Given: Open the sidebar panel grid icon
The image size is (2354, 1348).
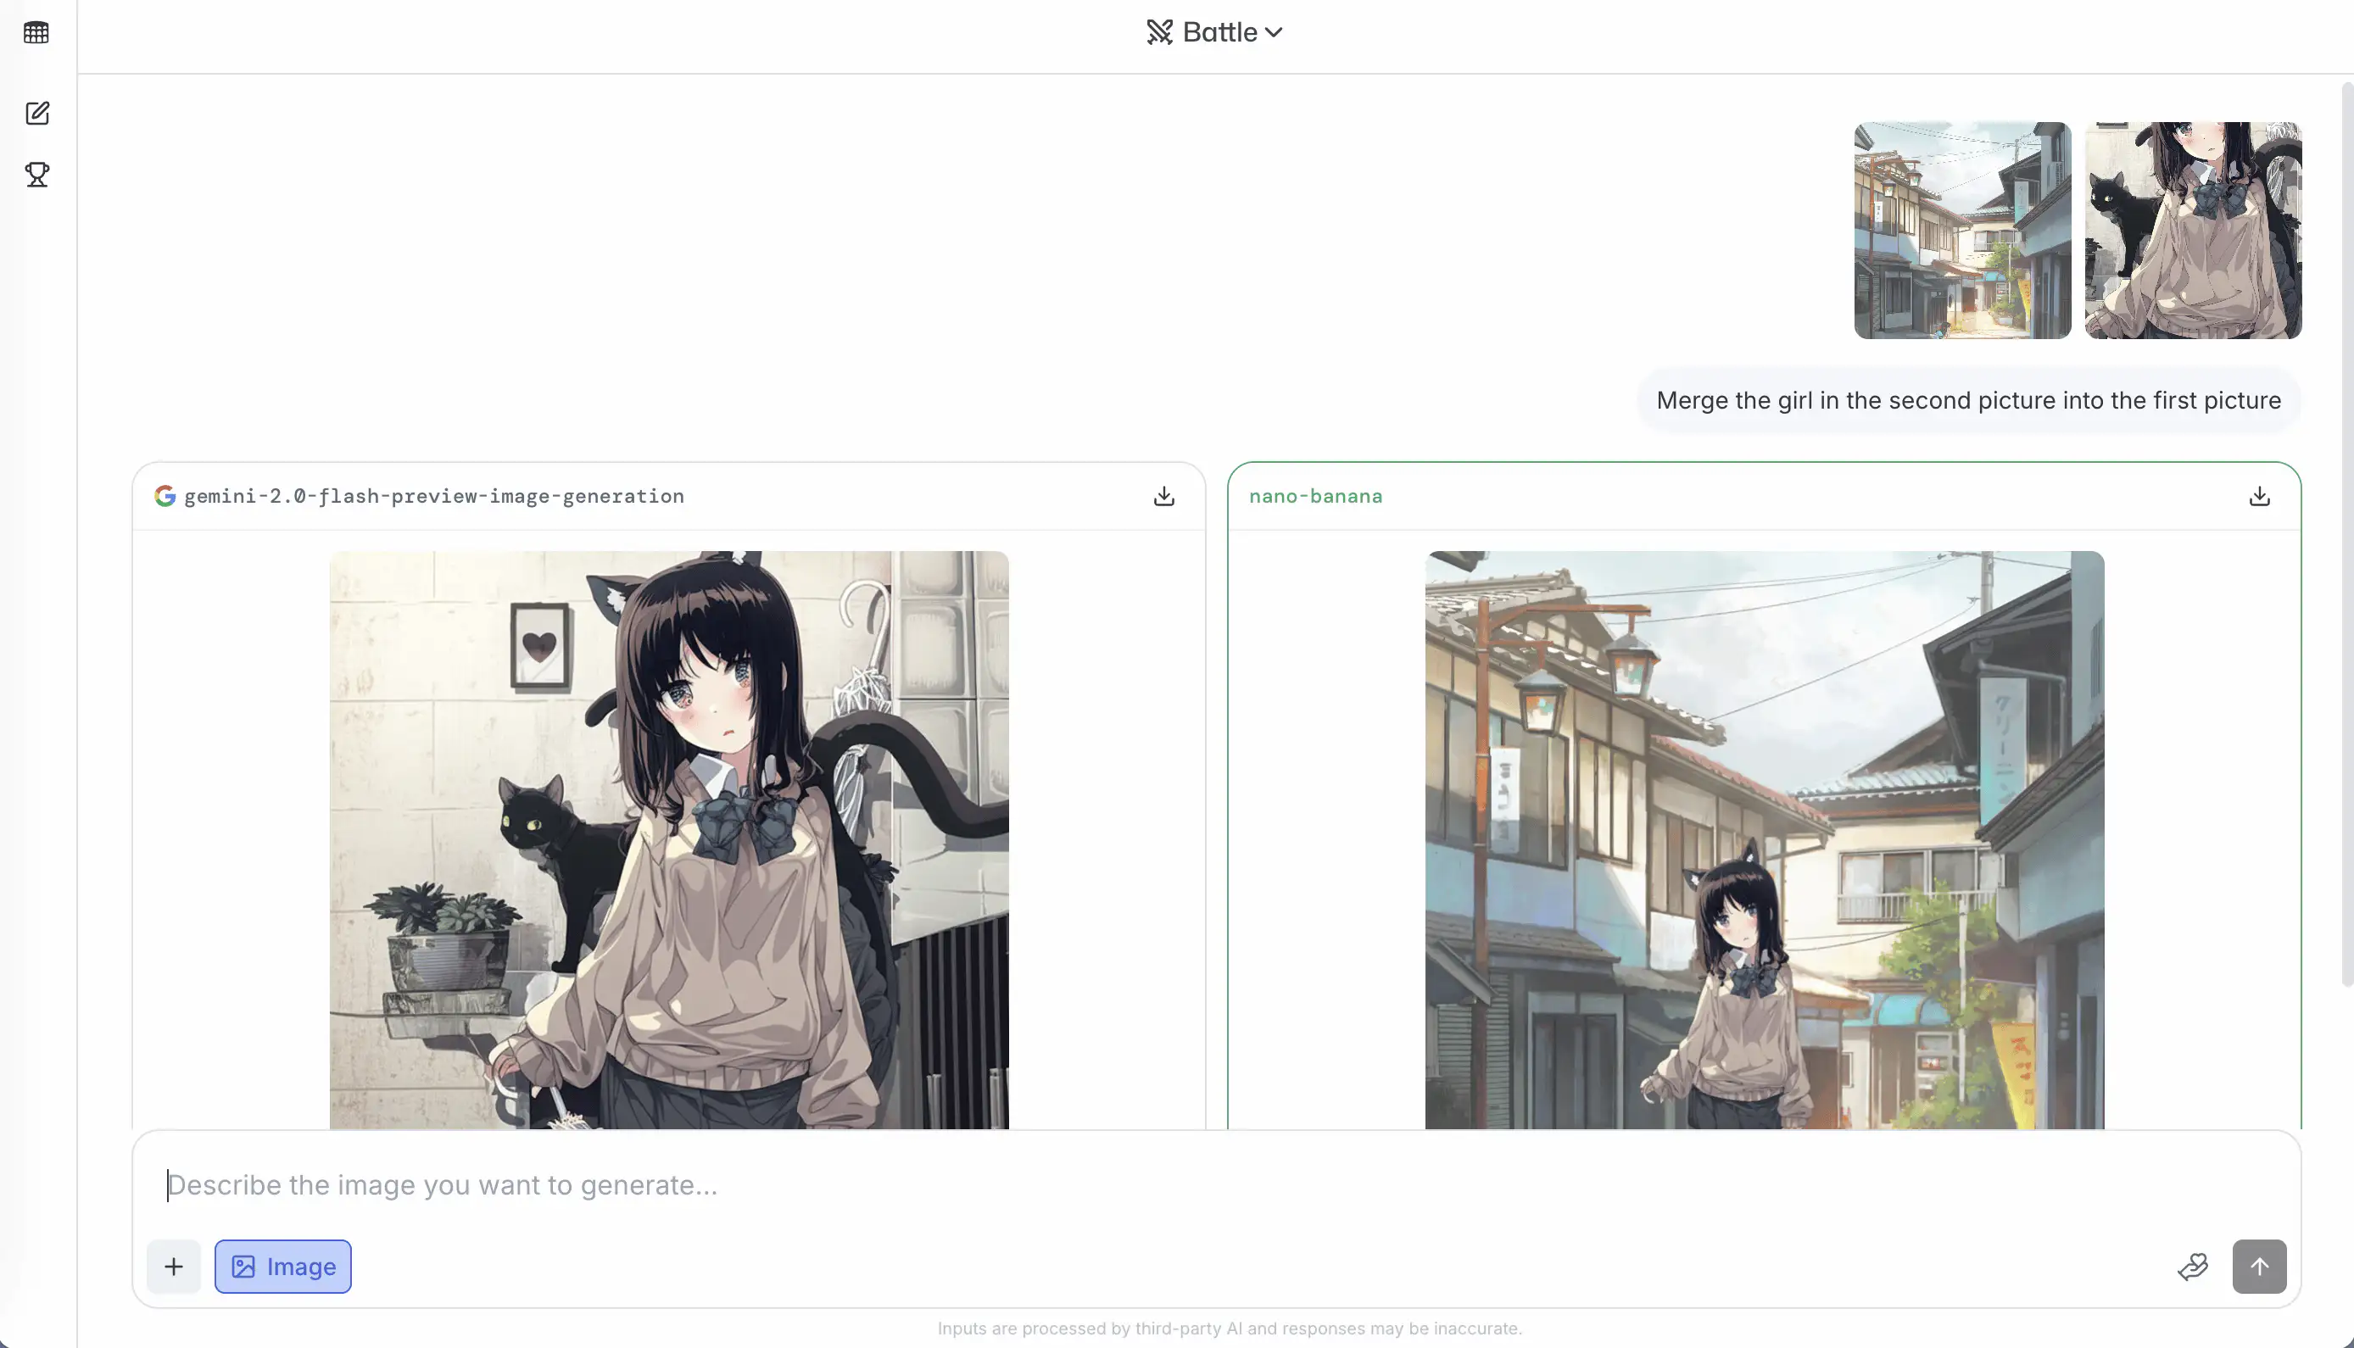Looking at the screenshot, I should (x=36, y=32).
